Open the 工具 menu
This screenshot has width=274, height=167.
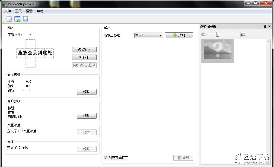18,11
